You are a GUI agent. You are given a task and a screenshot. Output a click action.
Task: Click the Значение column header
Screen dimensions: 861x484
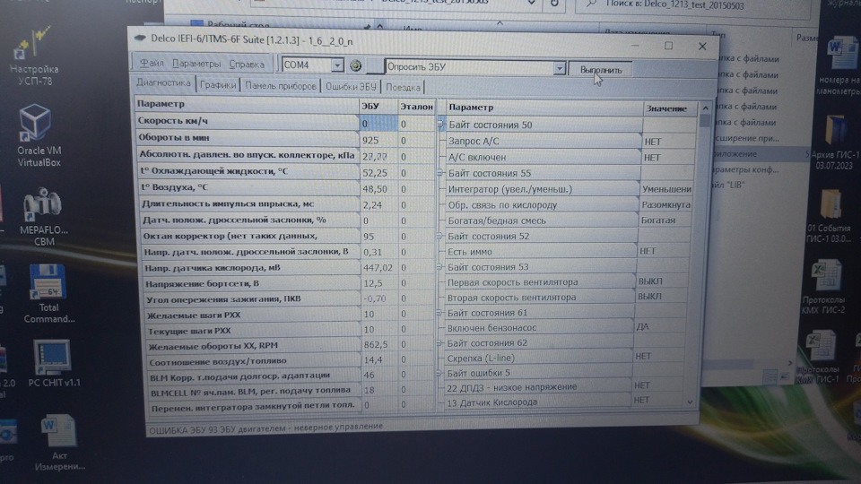pyautogui.click(x=670, y=108)
